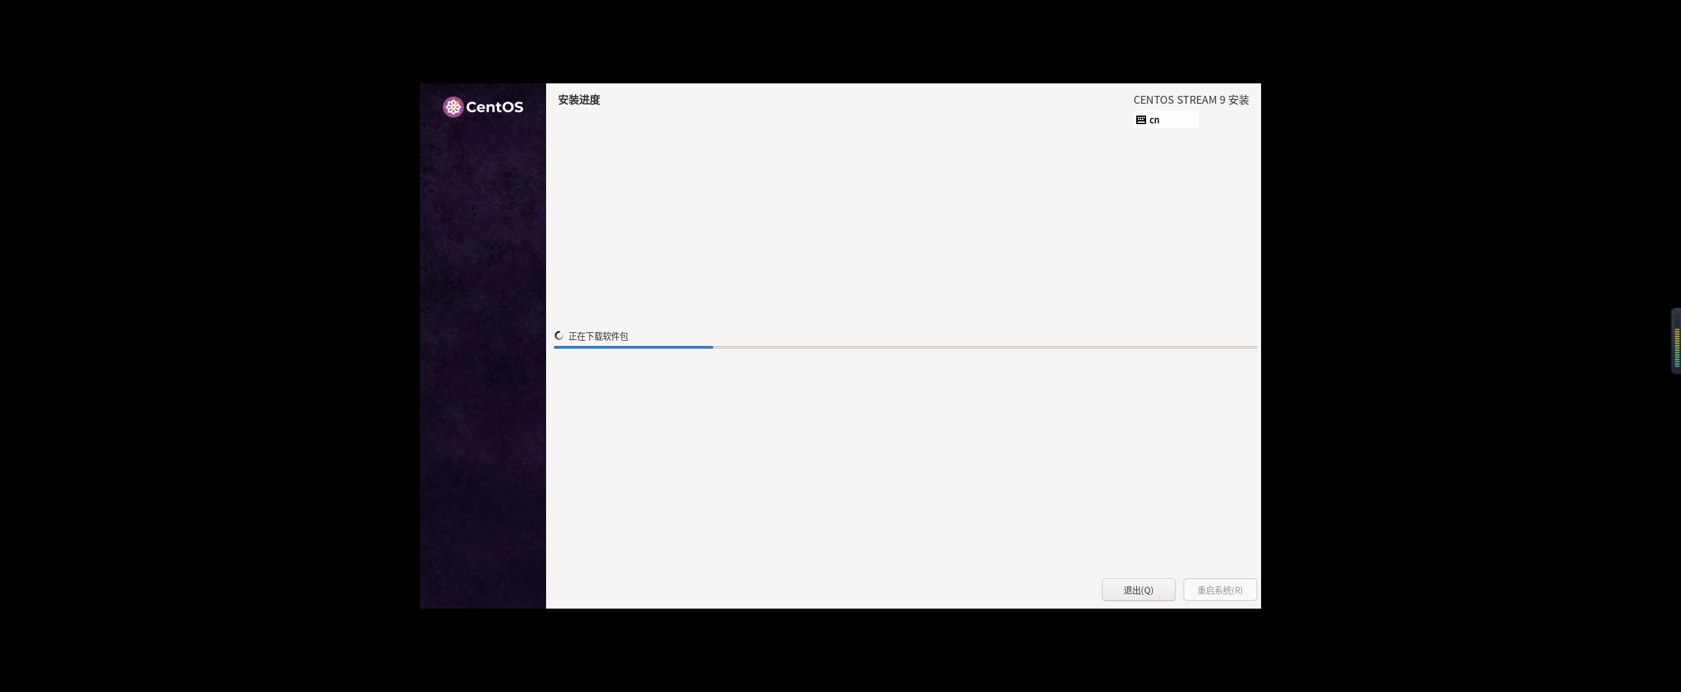This screenshot has height=692, width=1681.
Task: Click the audio level meter widget at the screen edge
Action: (1676, 341)
